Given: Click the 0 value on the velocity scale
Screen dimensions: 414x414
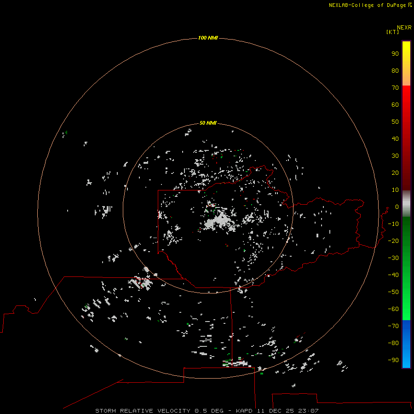Looking at the screenshot, I should click(x=397, y=207).
